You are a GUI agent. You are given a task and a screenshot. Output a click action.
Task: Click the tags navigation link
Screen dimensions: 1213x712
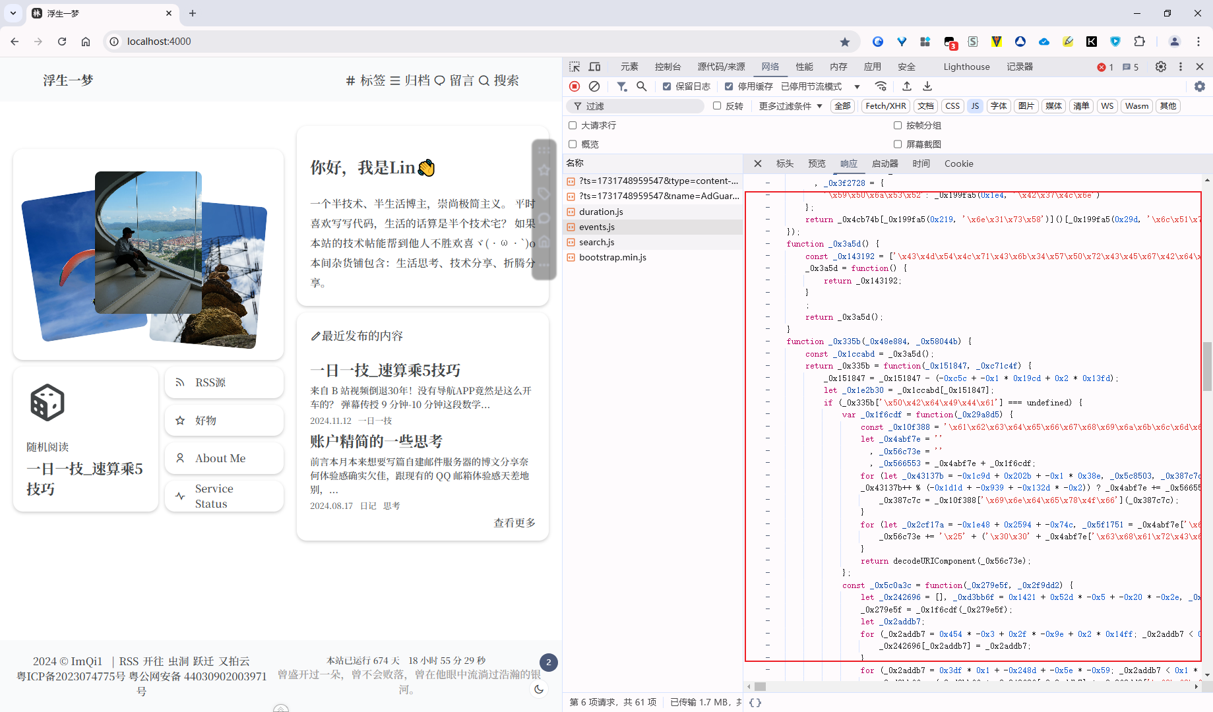(x=365, y=80)
